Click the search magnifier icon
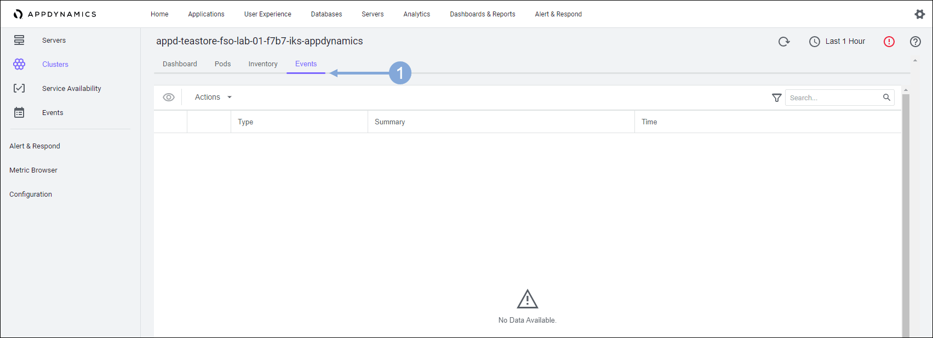The image size is (933, 338). [886, 98]
